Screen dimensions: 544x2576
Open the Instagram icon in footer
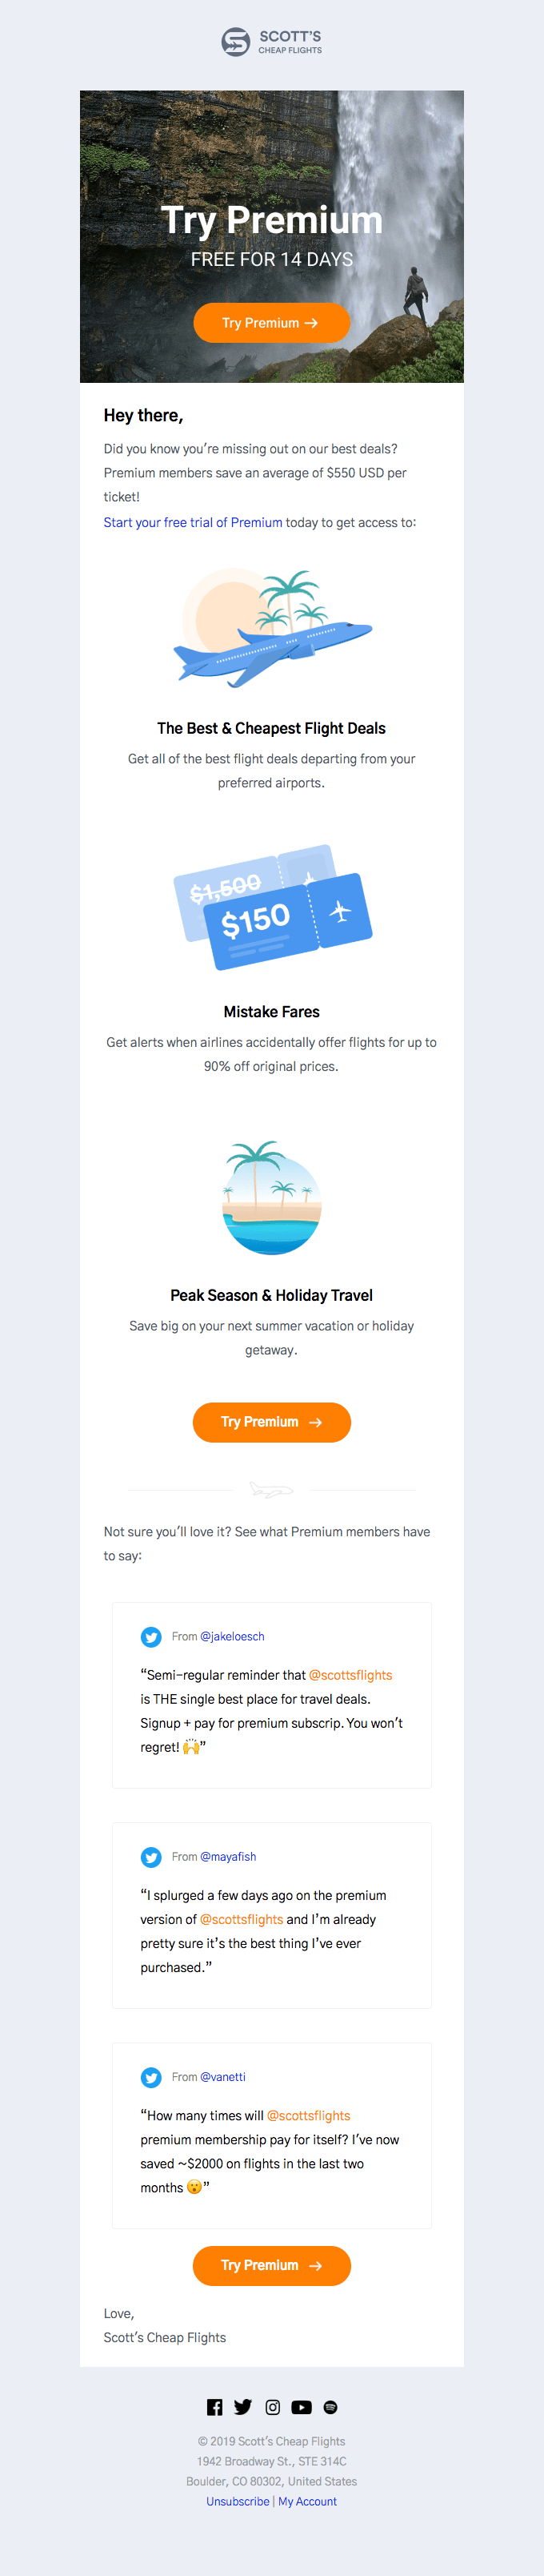[x=273, y=2407]
